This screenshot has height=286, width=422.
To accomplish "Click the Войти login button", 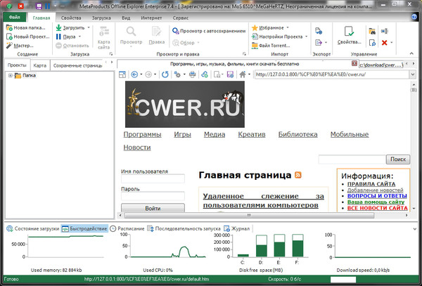I will pos(152,209).
